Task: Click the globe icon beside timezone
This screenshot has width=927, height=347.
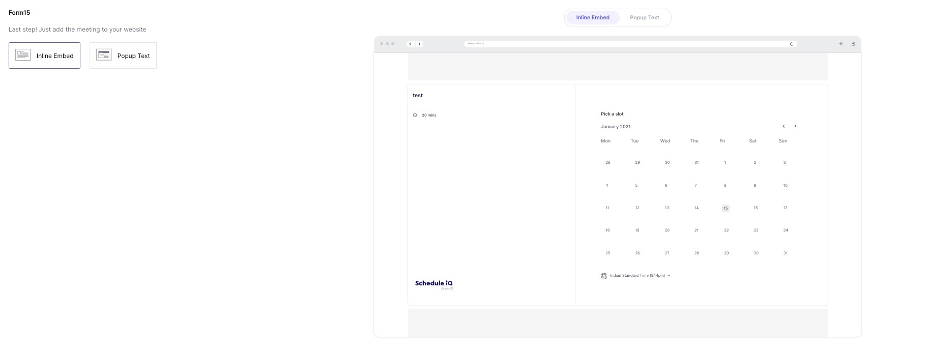Action: (604, 276)
